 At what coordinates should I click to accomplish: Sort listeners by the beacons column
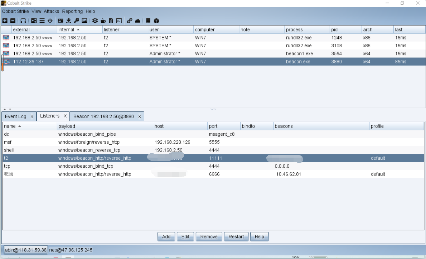(x=321, y=126)
